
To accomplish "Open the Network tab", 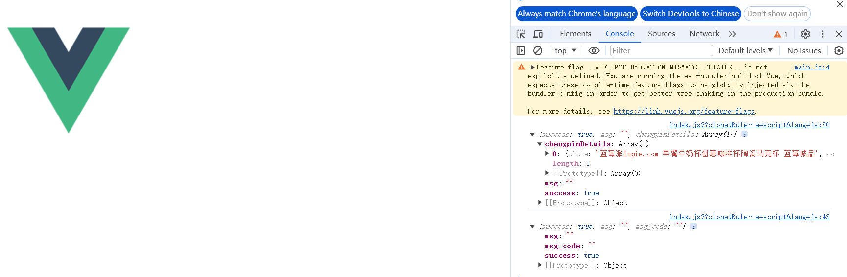I will 705,34.
